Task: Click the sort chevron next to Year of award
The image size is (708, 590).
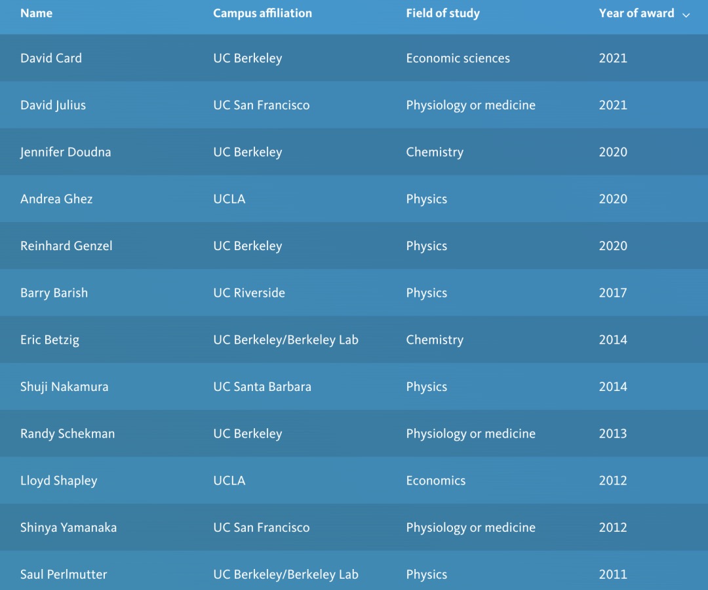Action: 686,15
